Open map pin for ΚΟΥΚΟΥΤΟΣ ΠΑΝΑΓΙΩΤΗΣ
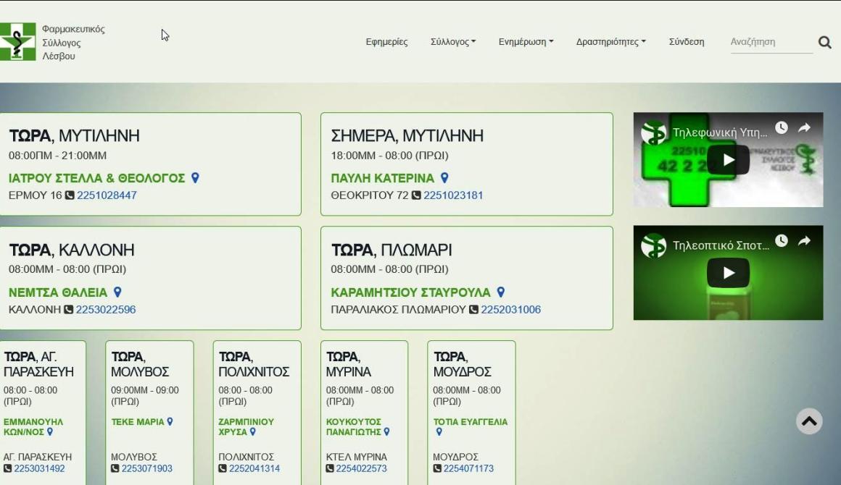 point(386,431)
